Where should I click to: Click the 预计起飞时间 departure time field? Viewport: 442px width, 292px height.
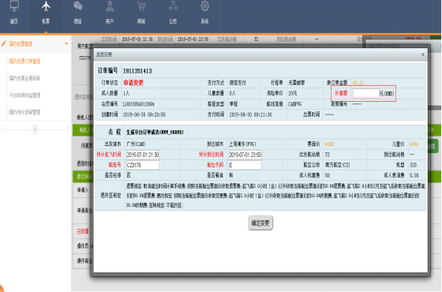(143, 155)
